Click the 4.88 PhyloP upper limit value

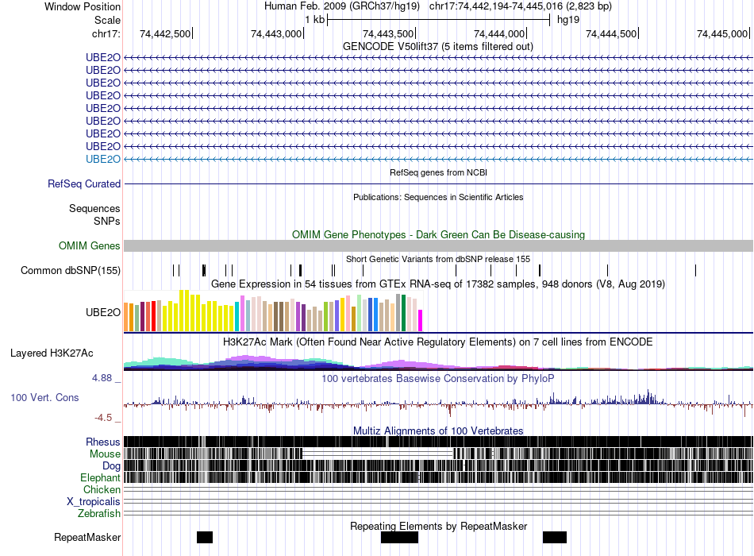102,378
